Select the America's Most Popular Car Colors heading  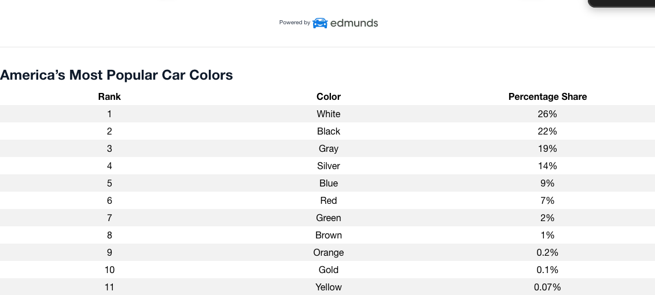click(x=116, y=75)
